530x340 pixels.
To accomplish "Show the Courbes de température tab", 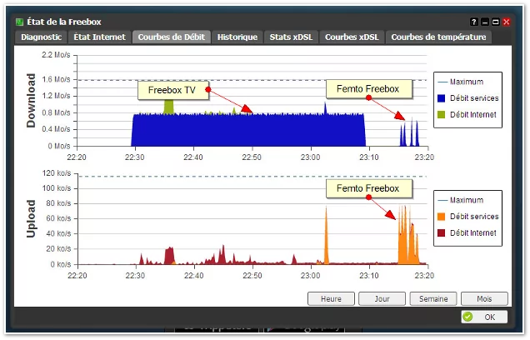I will (437, 37).
